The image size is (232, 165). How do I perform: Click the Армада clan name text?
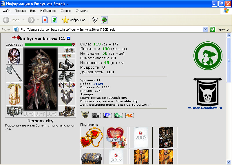(87, 94)
